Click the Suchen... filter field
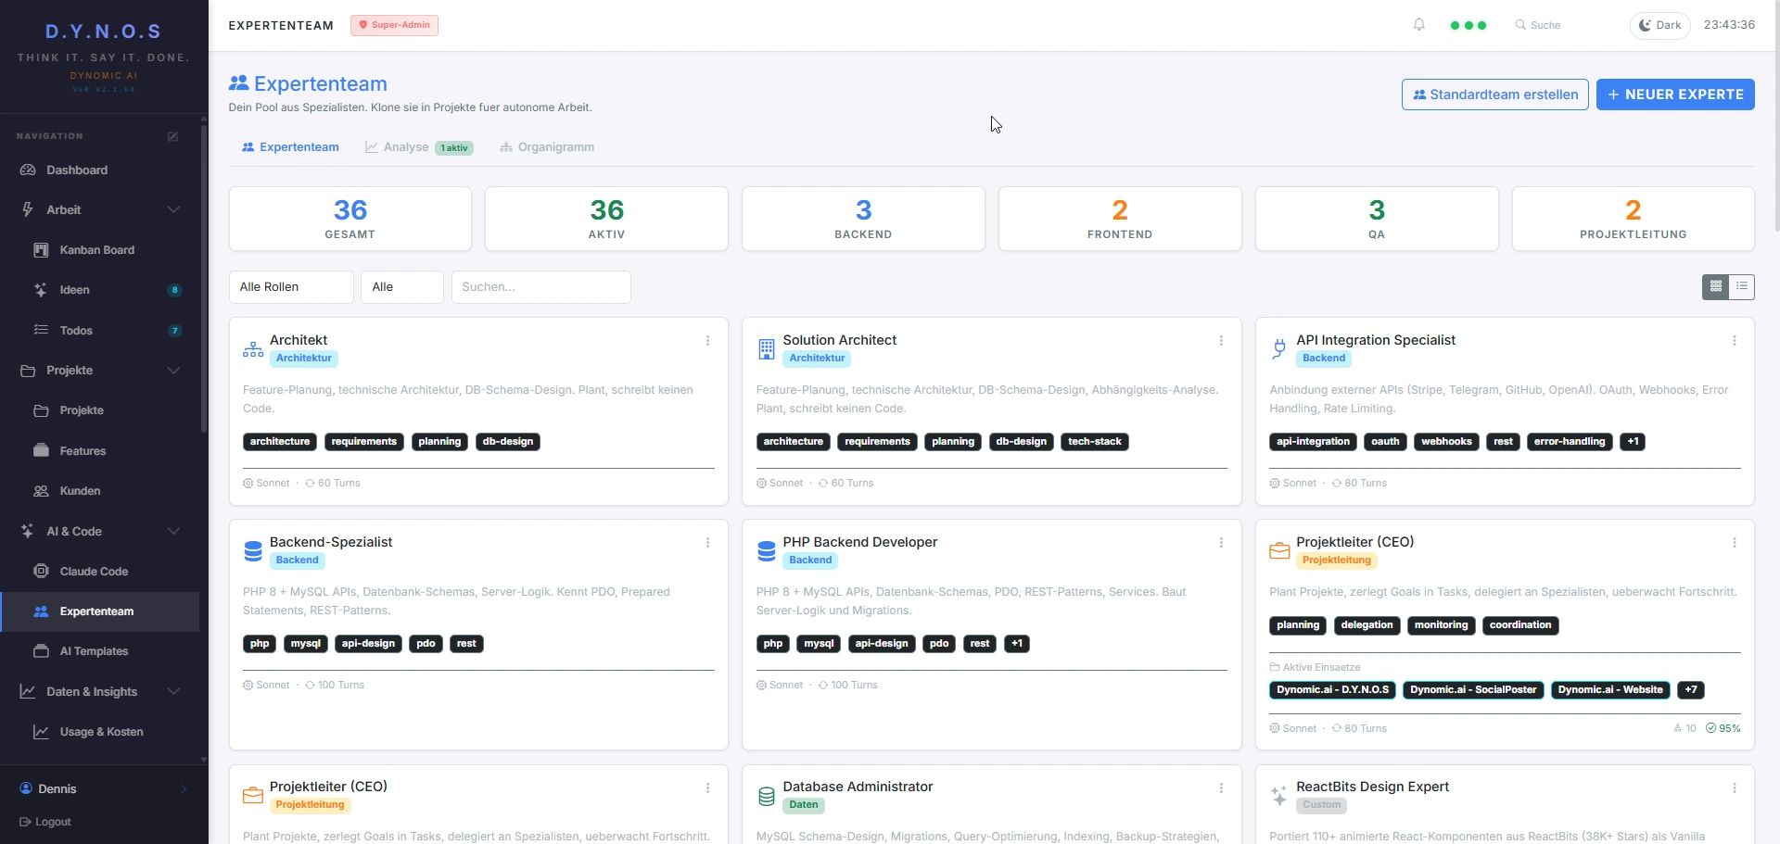The height and width of the screenshot is (844, 1780). [x=541, y=287]
